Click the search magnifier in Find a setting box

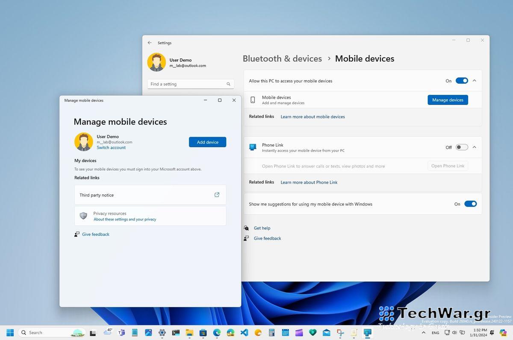(228, 84)
